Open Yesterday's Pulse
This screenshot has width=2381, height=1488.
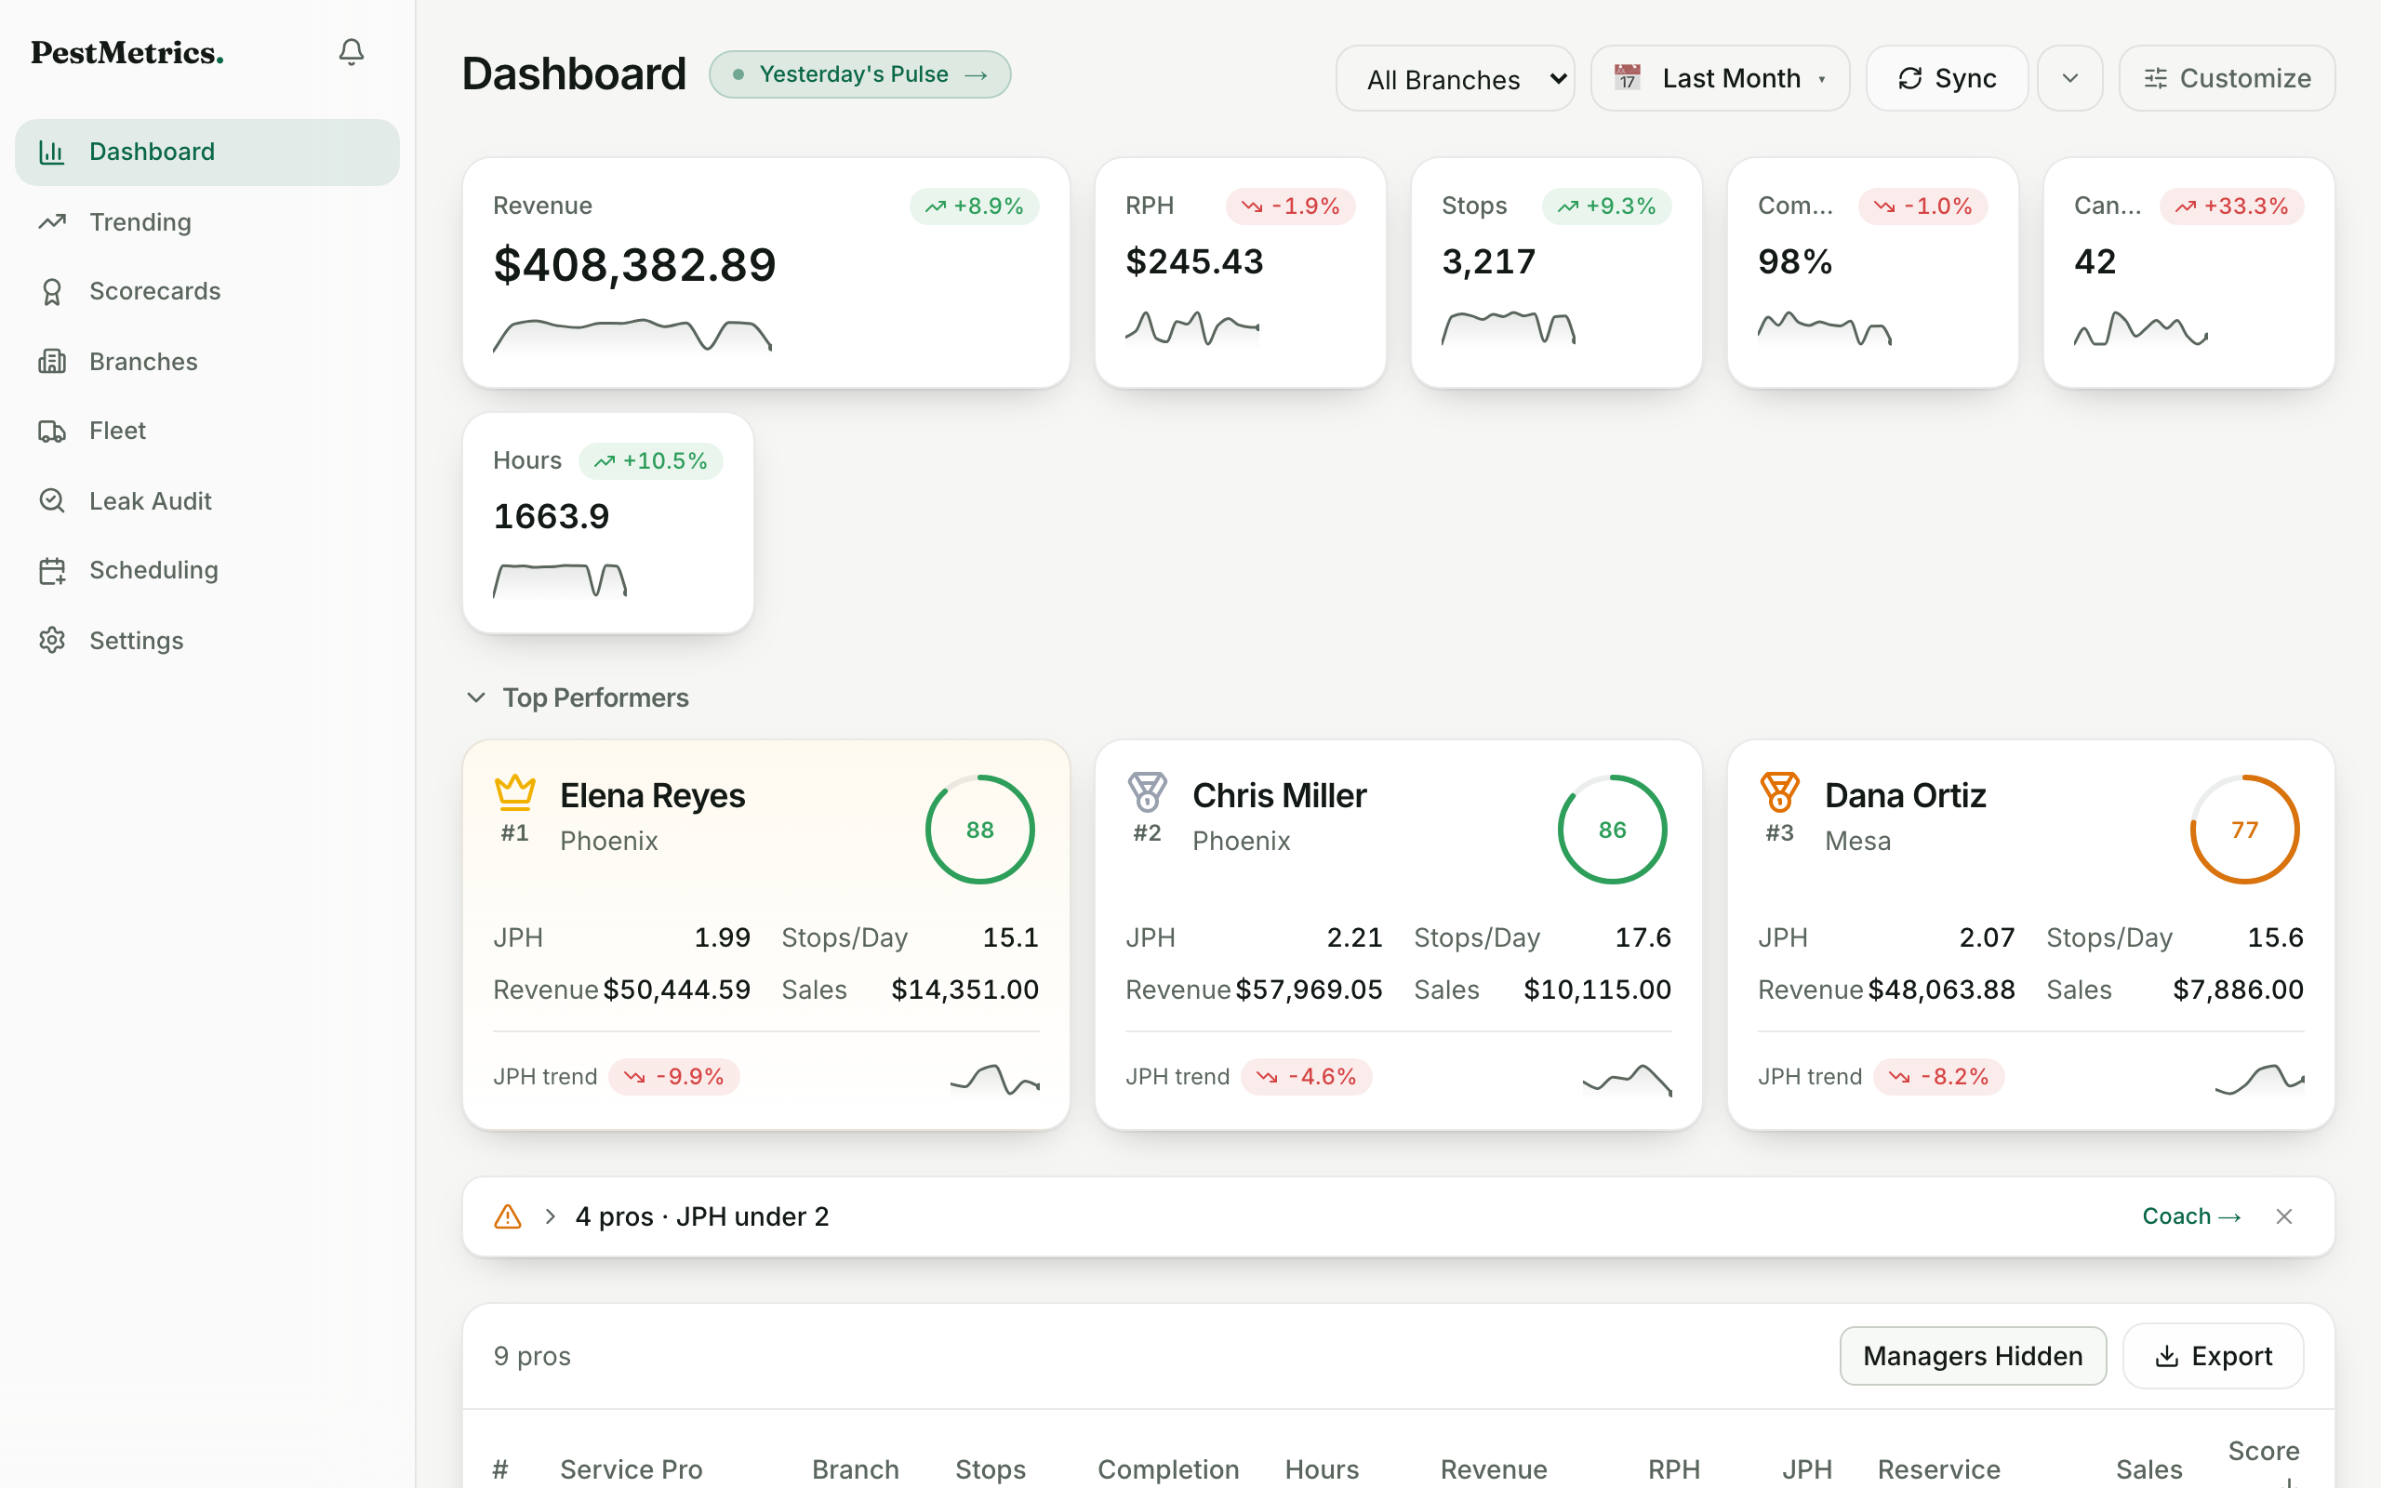click(x=860, y=74)
